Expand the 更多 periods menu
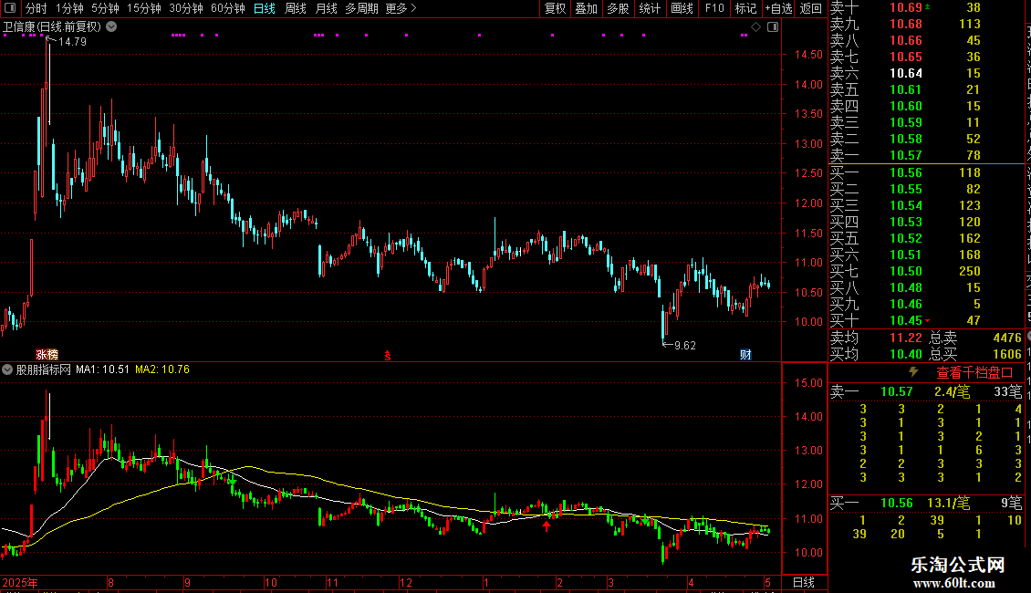The width and height of the screenshot is (1031, 593). click(x=401, y=8)
